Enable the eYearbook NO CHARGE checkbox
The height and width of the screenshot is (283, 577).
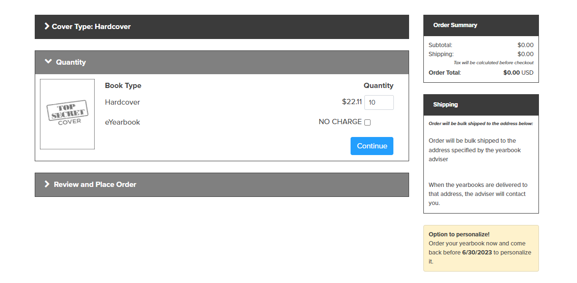[x=367, y=122]
